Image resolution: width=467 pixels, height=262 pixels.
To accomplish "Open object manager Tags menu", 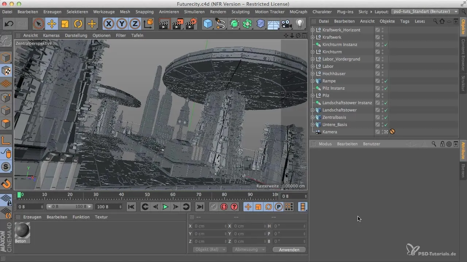I will [x=405, y=21].
